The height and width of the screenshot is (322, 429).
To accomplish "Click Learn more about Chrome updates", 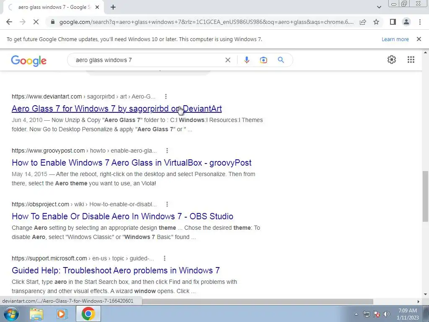I will click(x=395, y=39).
